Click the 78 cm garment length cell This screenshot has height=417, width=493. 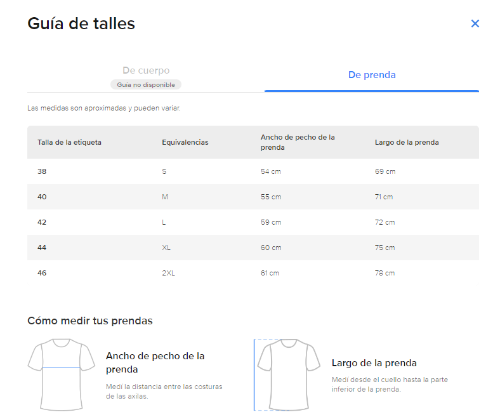tap(385, 273)
